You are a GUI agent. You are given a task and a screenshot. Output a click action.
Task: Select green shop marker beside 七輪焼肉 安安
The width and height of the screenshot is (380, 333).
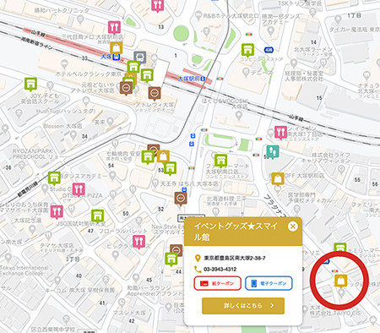tap(148, 157)
